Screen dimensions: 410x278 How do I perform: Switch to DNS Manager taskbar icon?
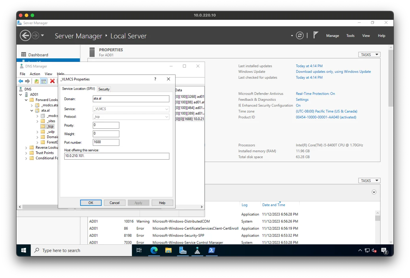click(197, 250)
